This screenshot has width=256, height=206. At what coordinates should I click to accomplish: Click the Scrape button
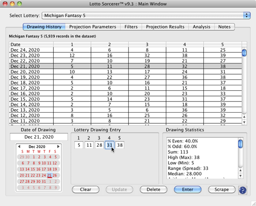[221, 189]
